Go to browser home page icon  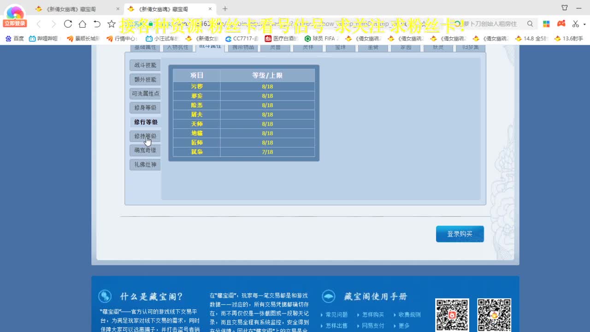coord(82,24)
